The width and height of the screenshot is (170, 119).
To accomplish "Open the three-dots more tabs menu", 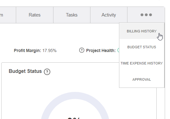I will (146, 15).
